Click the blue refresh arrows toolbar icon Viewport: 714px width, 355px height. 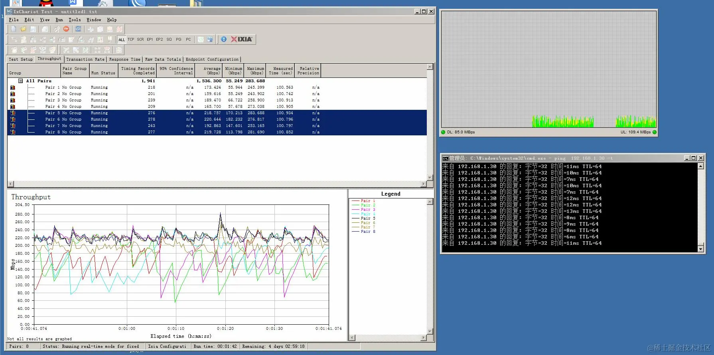(x=78, y=29)
